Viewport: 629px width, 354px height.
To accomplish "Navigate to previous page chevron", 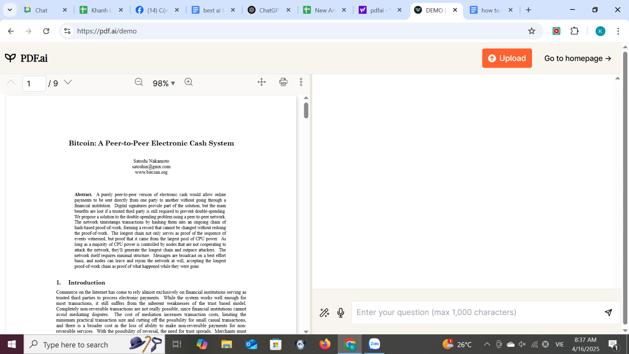I will tap(11, 82).
